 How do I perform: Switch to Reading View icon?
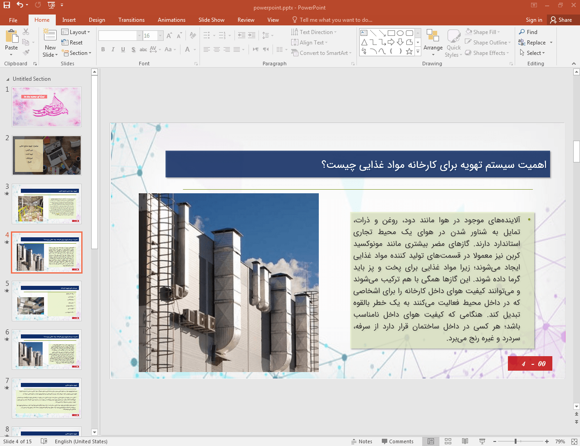point(465,441)
